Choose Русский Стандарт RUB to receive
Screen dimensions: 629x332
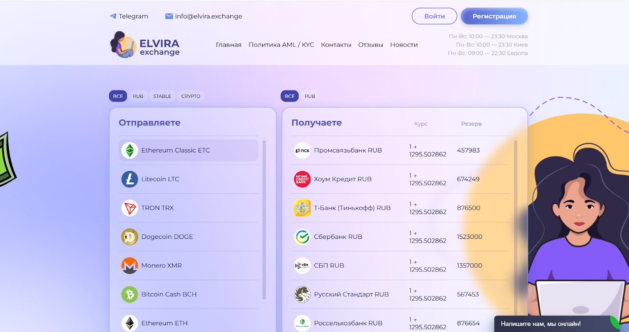pyautogui.click(x=400, y=294)
